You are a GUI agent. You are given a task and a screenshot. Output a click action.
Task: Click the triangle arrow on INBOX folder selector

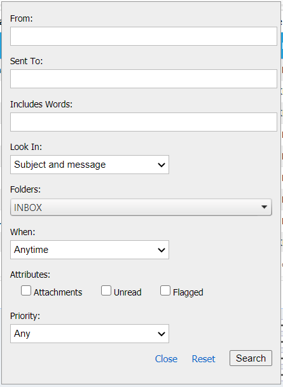[x=264, y=207]
